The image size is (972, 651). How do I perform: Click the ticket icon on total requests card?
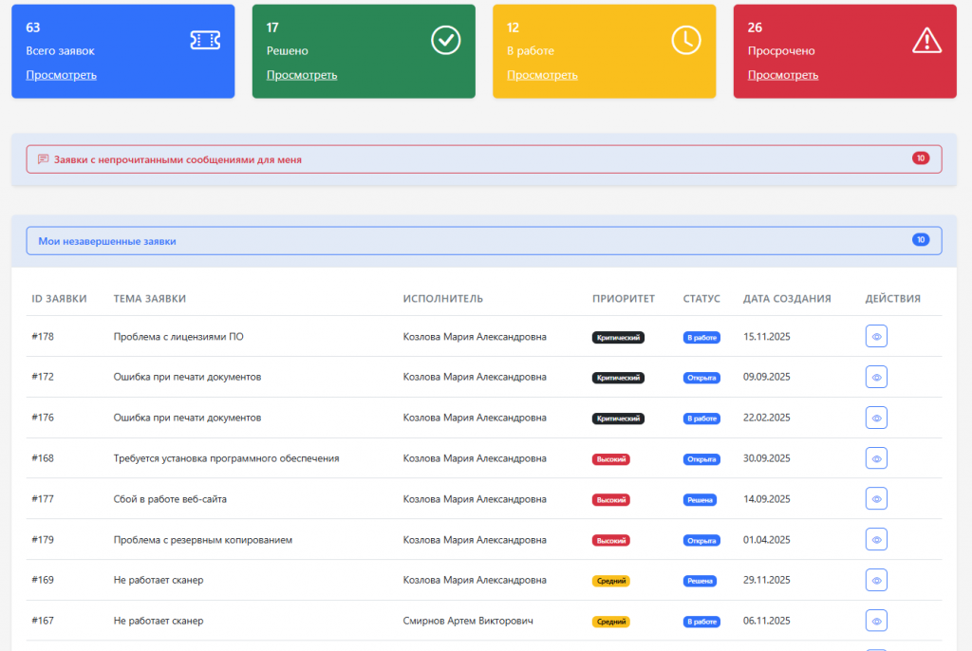(x=205, y=39)
